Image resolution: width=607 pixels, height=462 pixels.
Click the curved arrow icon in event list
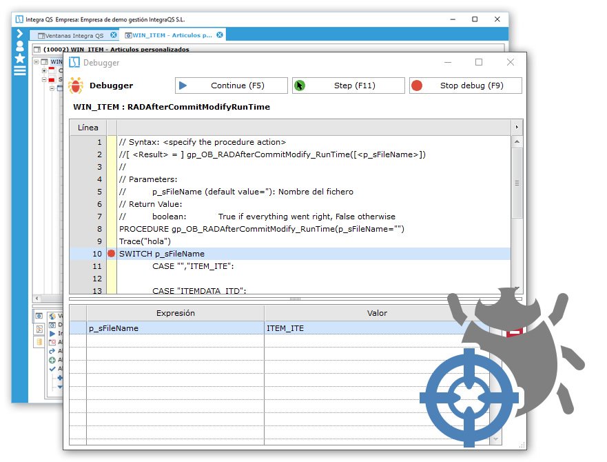point(52,351)
